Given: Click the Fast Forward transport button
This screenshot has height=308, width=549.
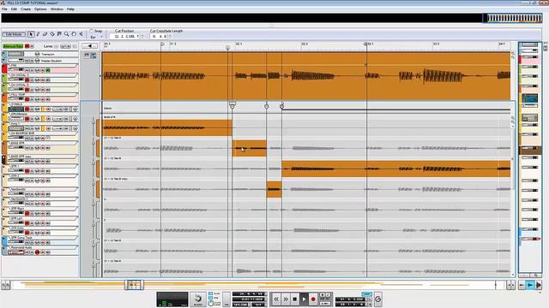Looking at the screenshot, I should tap(286, 299).
